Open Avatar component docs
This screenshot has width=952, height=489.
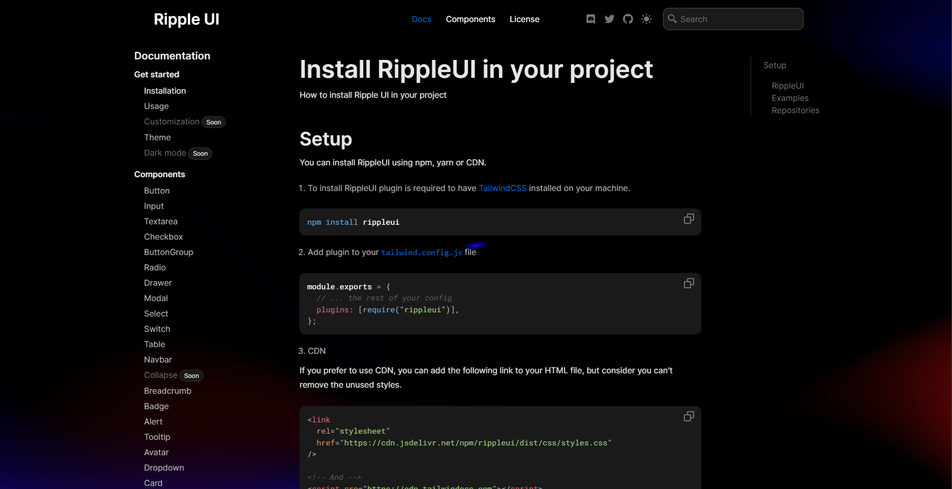coord(156,452)
